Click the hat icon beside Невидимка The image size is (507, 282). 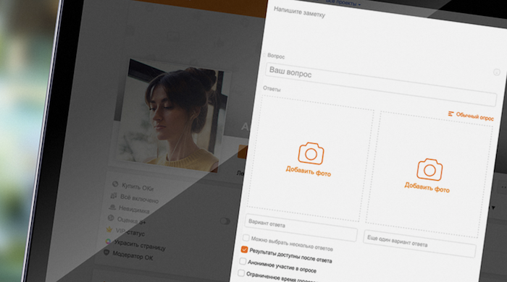(x=112, y=207)
